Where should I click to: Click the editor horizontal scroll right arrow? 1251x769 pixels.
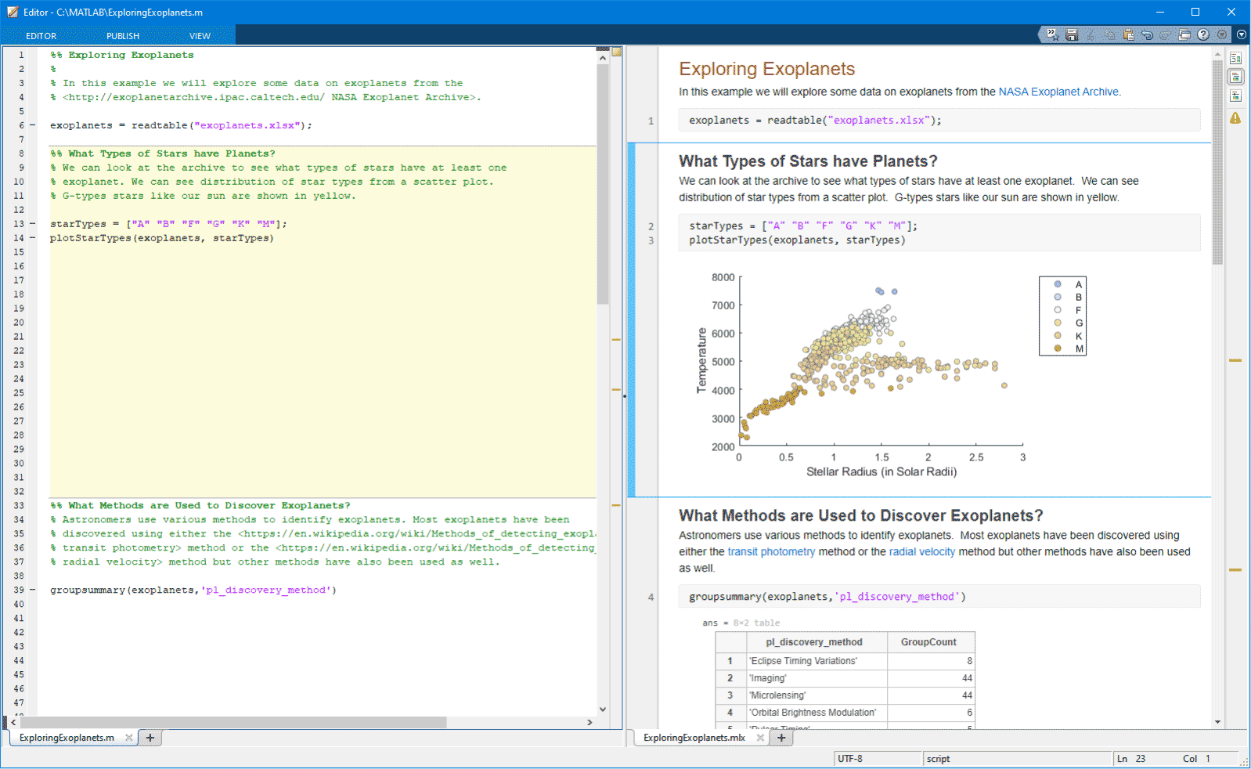[589, 722]
